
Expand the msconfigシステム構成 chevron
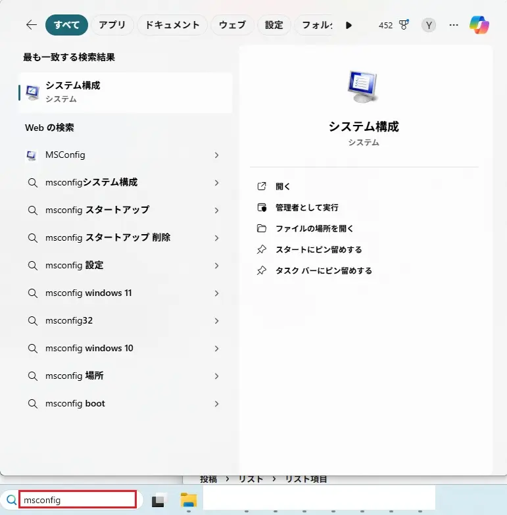(216, 183)
